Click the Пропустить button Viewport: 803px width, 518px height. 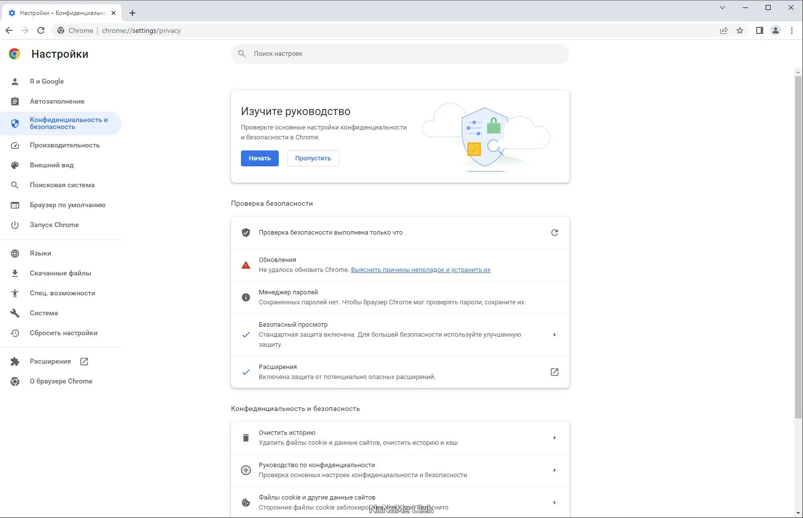pos(313,158)
